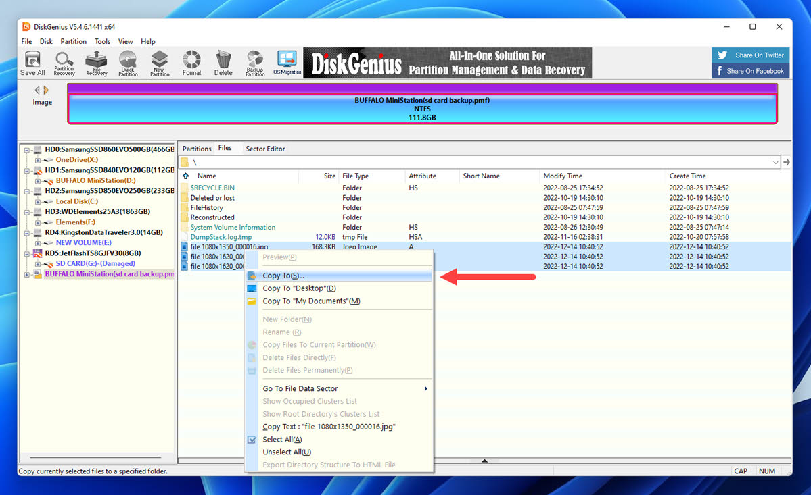Select the Quick Partition tool
Viewport: 811px width, 495px height.
[x=128, y=63]
